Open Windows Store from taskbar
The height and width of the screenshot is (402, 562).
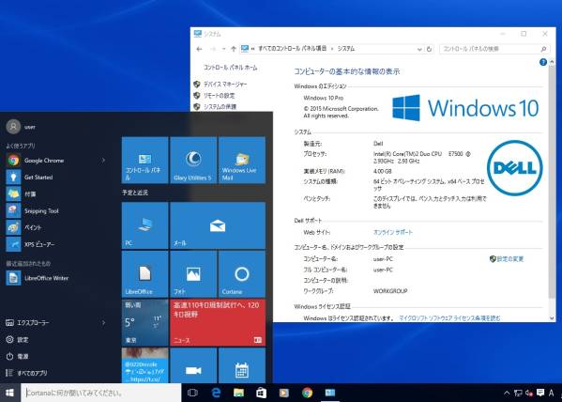[261, 393]
